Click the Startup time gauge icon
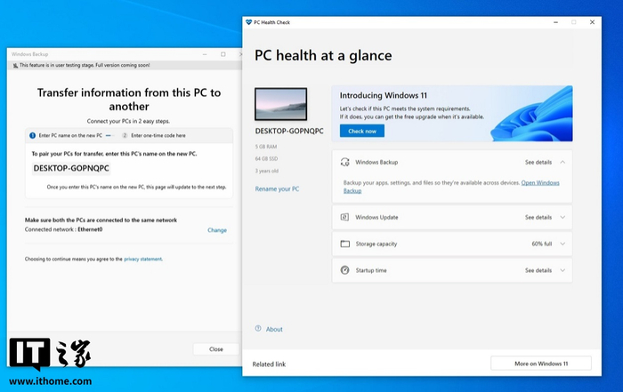Screen dimensions: 623x392 point(345,270)
